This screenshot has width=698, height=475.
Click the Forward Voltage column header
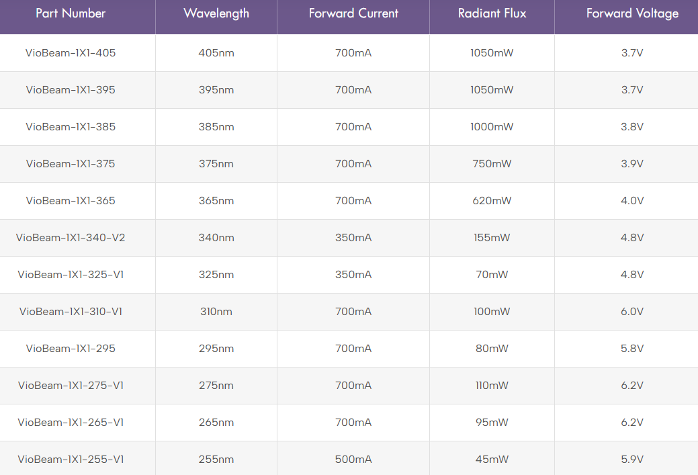(x=632, y=13)
